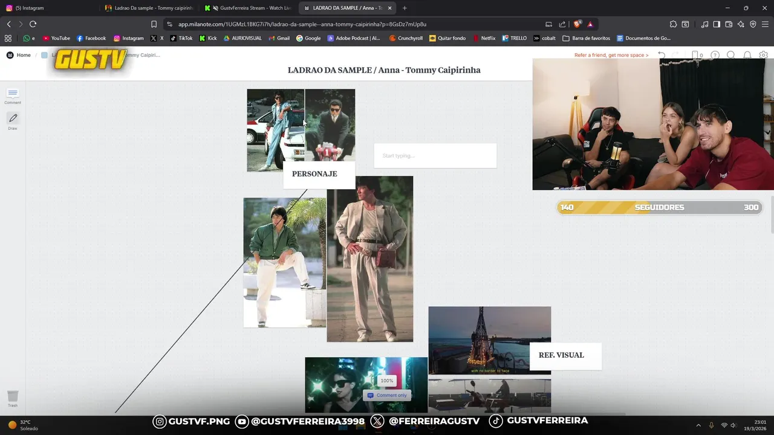Screen dimensions: 774x435
Task: Open Gmail bookmark
Action: (279, 38)
